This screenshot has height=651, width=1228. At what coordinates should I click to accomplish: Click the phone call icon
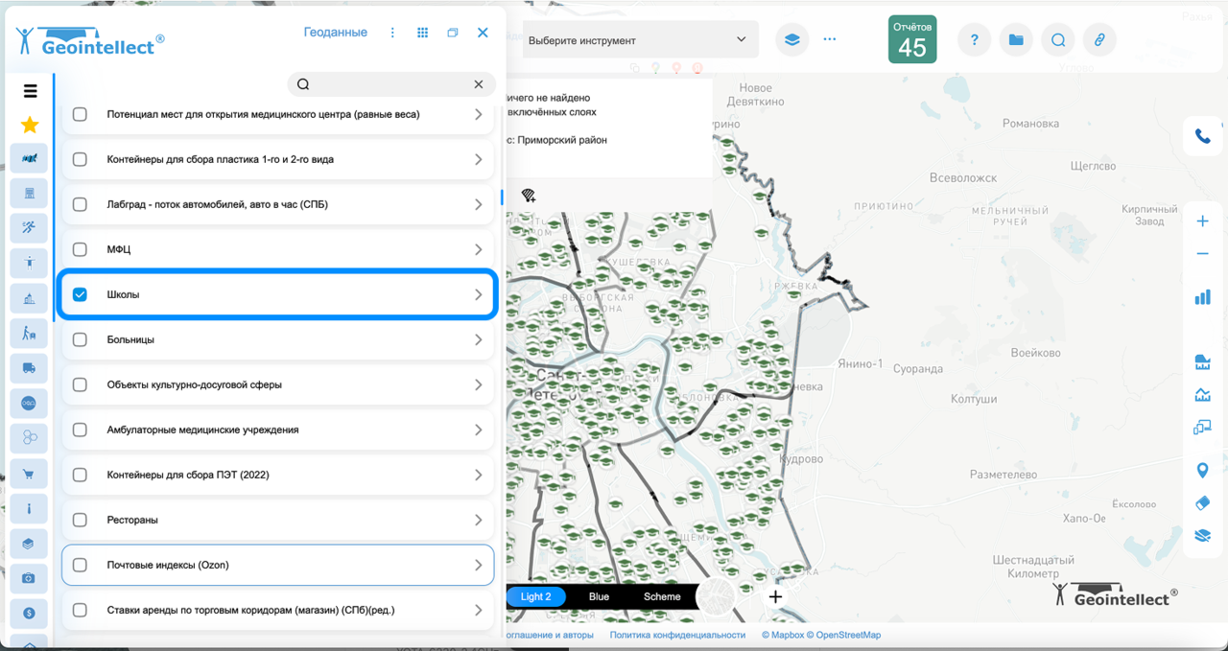(1202, 136)
